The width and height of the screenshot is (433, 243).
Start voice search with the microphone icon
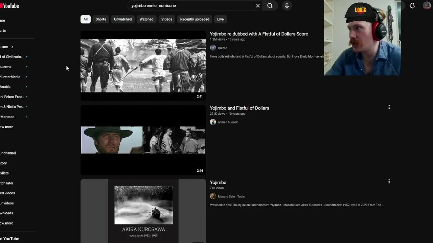point(287,5)
